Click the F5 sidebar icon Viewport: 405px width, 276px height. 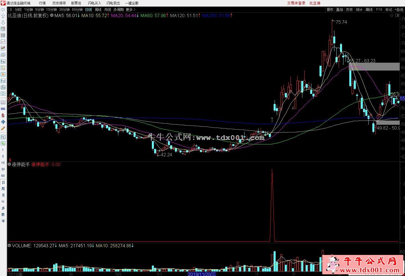point(3,137)
